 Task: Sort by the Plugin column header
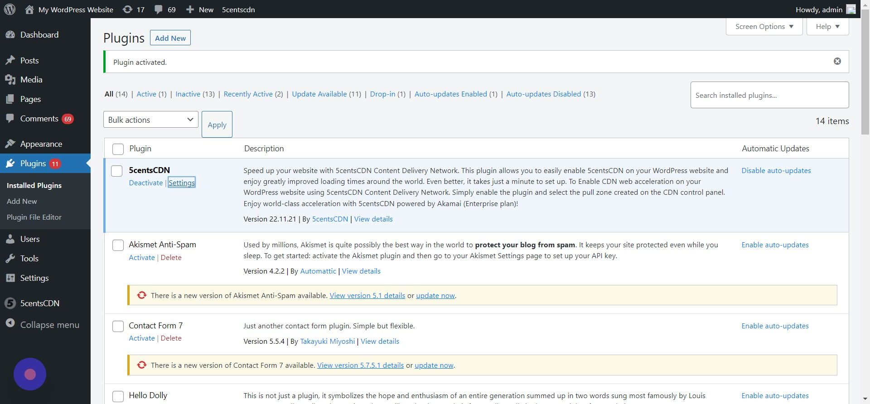pyautogui.click(x=140, y=149)
